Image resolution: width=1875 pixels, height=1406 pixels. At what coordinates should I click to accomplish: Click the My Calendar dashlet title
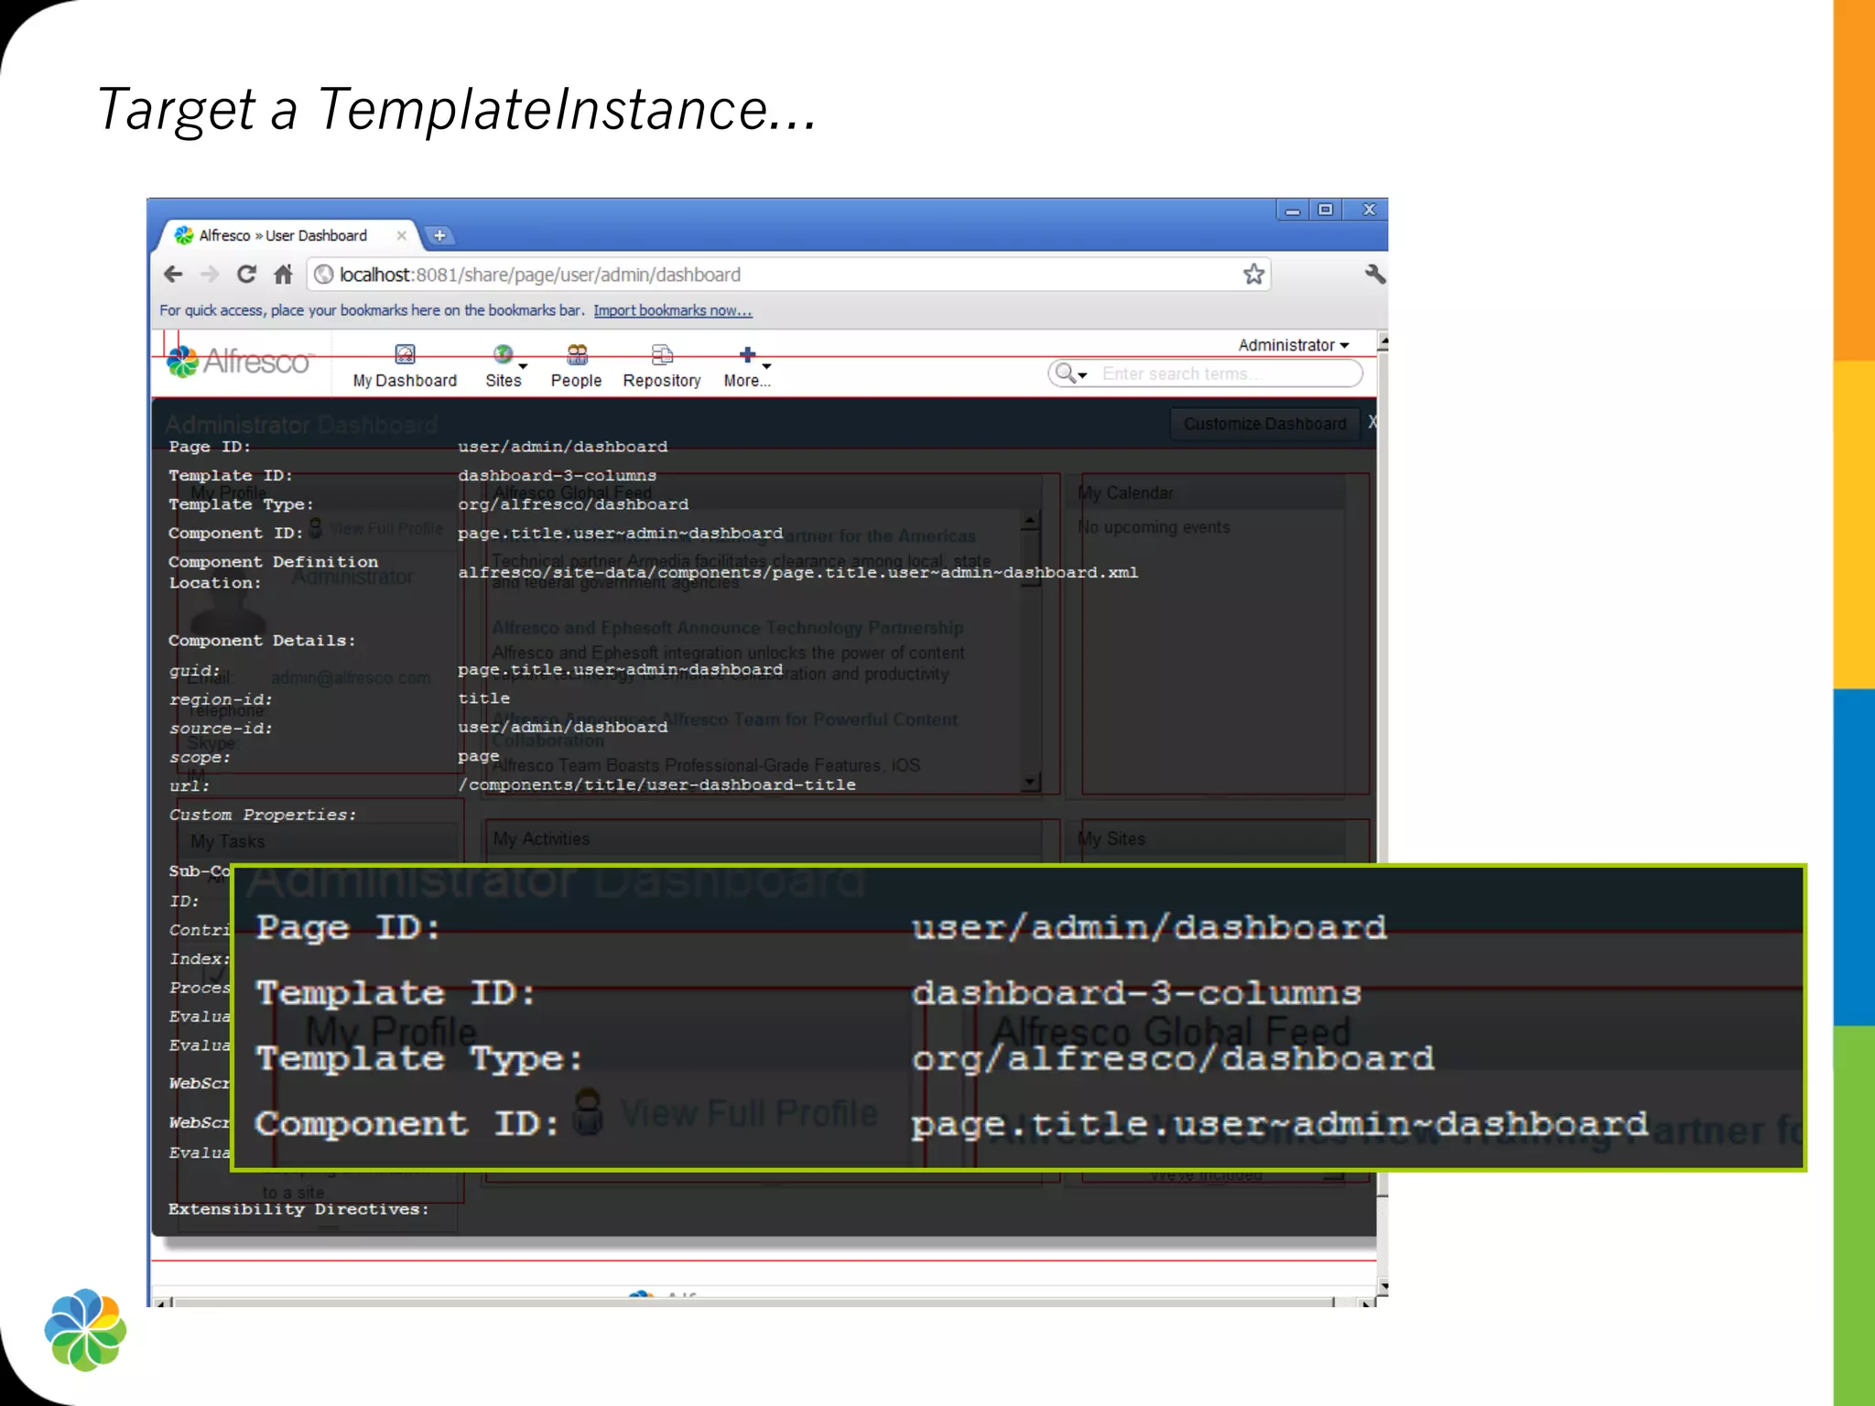pos(1126,493)
